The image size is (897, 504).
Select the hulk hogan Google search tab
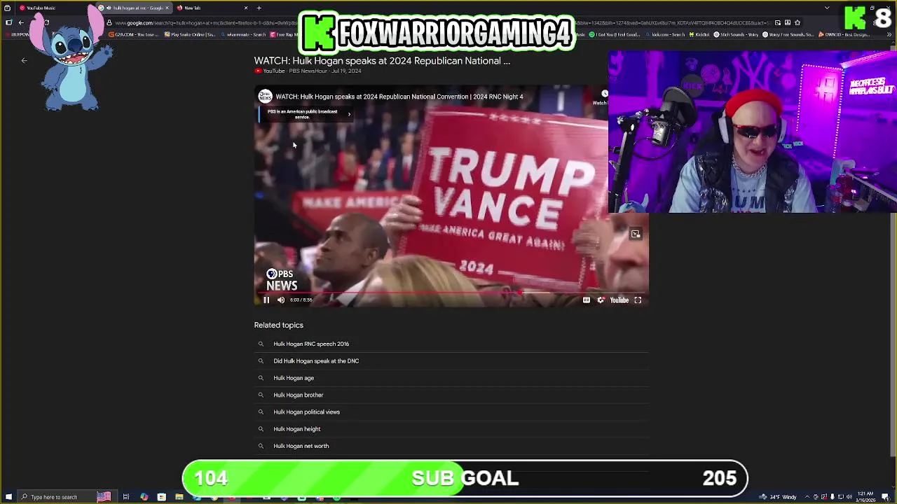point(133,8)
